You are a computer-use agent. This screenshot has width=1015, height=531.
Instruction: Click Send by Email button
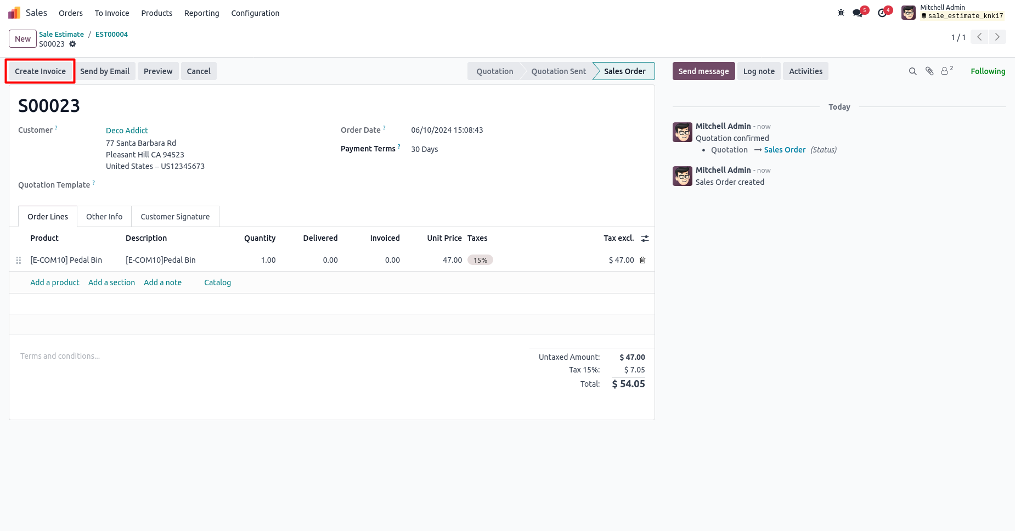coord(105,71)
